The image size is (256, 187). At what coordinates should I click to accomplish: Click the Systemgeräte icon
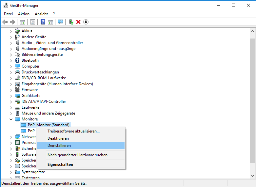[x=17, y=172]
